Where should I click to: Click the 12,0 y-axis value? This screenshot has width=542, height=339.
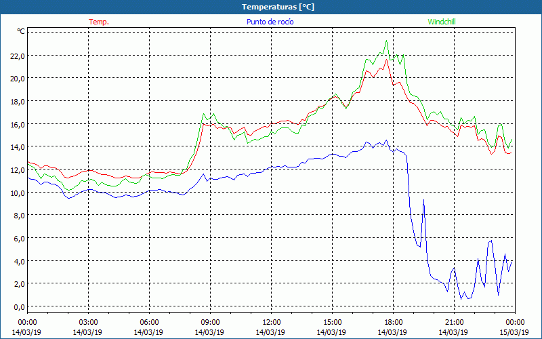18,170
